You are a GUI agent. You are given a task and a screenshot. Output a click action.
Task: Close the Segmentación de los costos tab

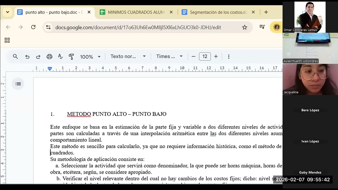pos(253,12)
